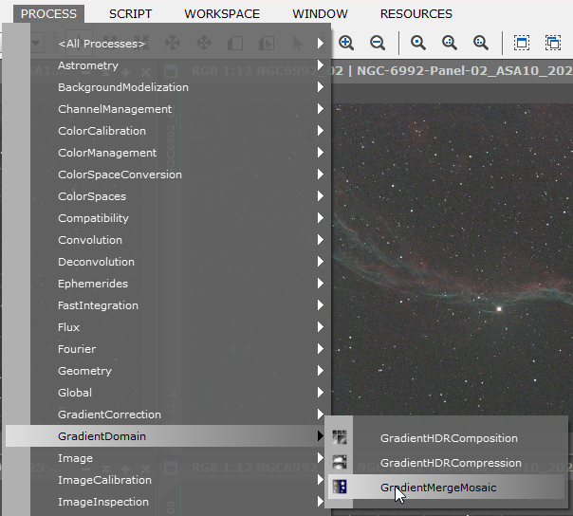Launch GradientMergeMosaic from the submenu
This screenshot has height=516, width=573.
(446, 487)
